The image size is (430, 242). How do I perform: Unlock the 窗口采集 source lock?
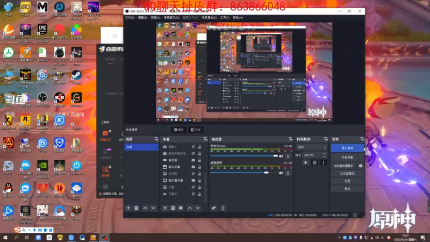[199, 167]
